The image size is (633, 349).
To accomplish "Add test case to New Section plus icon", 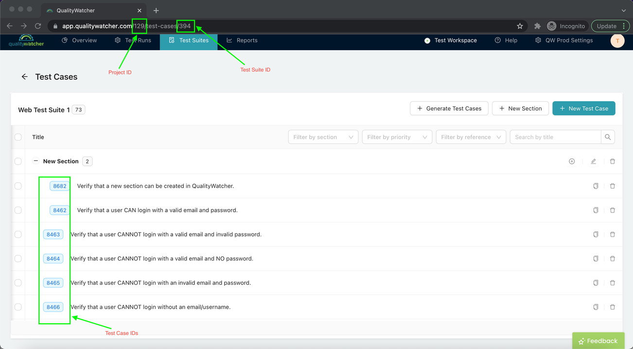I will pyautogui.click(x=572, y=161).
